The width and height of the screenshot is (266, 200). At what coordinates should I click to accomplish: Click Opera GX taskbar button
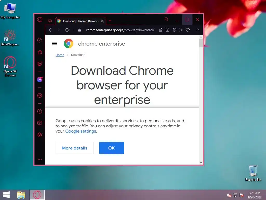point(37,195)
